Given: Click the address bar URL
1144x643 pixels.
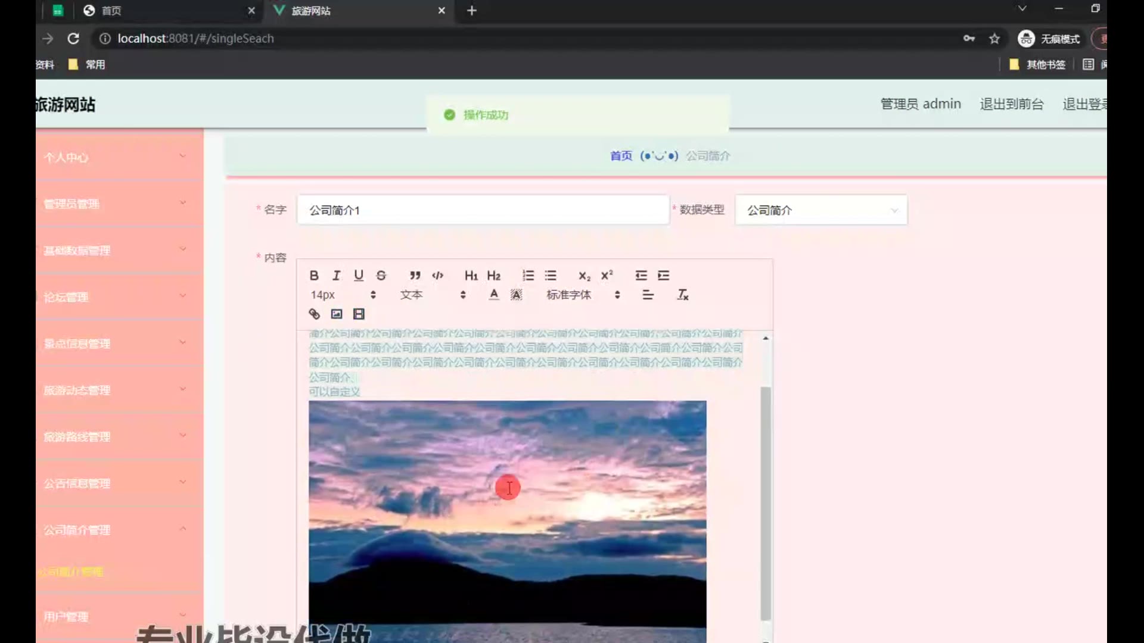Looking at the screenshot, I should point(195,38).
